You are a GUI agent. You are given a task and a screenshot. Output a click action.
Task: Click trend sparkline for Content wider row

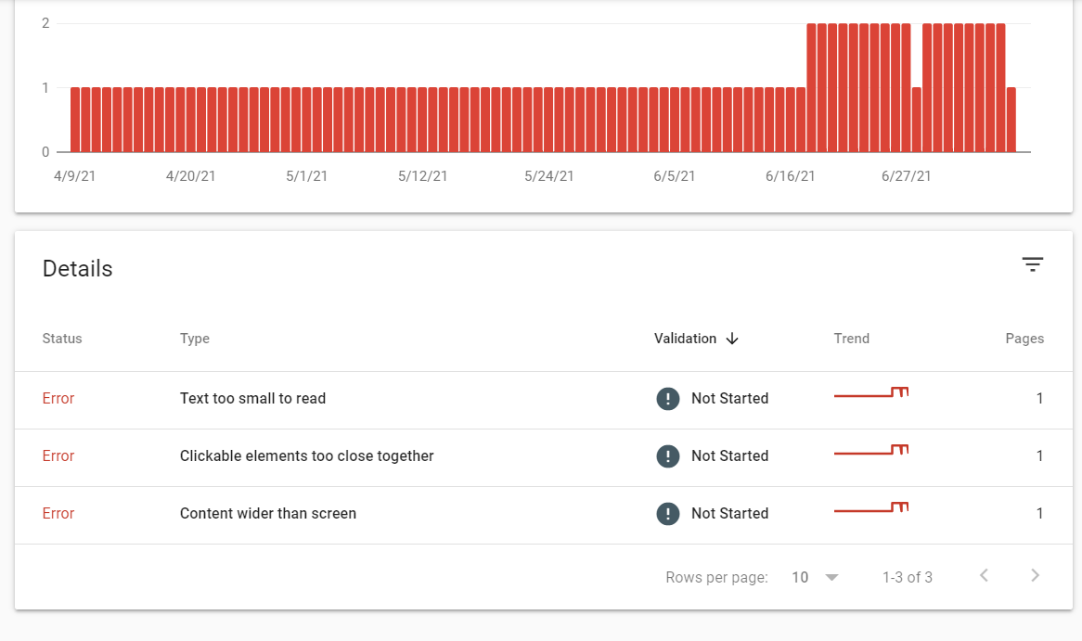click(x=871, y=507)
